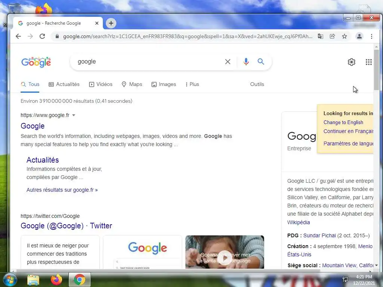Reload the page with the refresh icon

42,36
